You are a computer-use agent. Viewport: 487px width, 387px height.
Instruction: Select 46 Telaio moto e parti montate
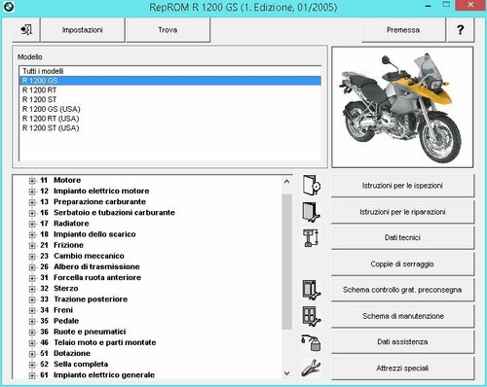pyautogui.click(x=98, y=342)
